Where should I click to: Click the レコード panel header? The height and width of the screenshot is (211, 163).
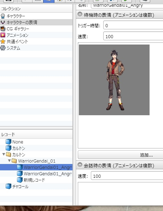(36, 134)
